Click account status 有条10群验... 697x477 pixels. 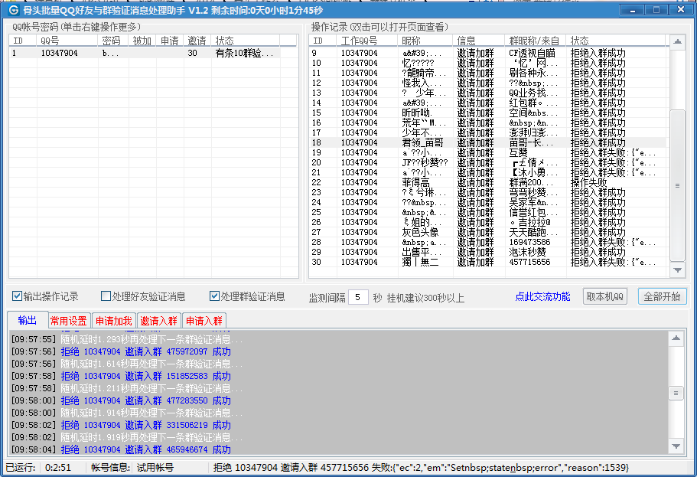click(244, 53)
